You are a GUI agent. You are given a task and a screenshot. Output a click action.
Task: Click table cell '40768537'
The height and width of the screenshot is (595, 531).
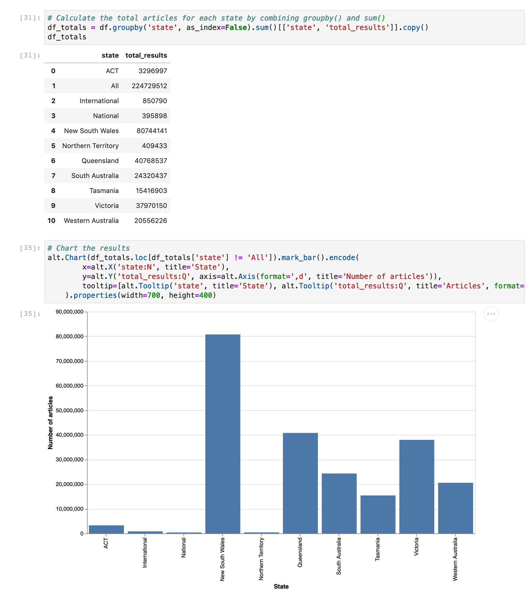tap(151, 161)
